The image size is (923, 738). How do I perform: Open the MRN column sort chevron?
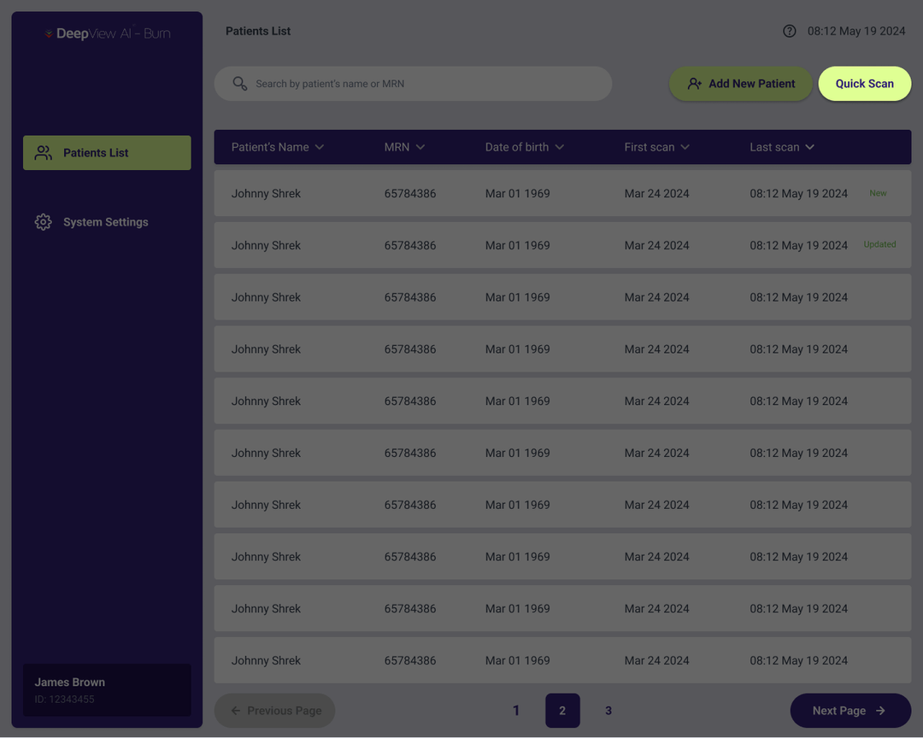(x=420, y=147)
